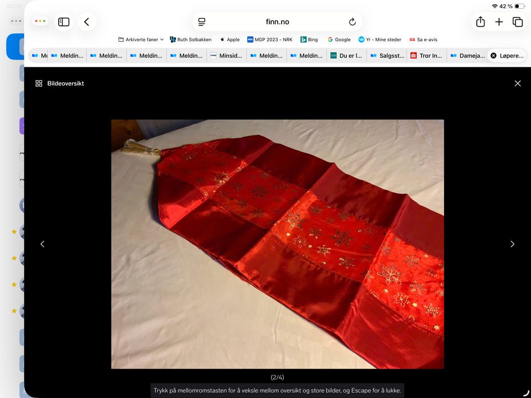The image size is (531, 398).
Task: Tap the red table runner photo
Action: pos(277,244)
